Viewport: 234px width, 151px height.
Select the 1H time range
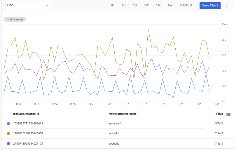tap(112, 6)
